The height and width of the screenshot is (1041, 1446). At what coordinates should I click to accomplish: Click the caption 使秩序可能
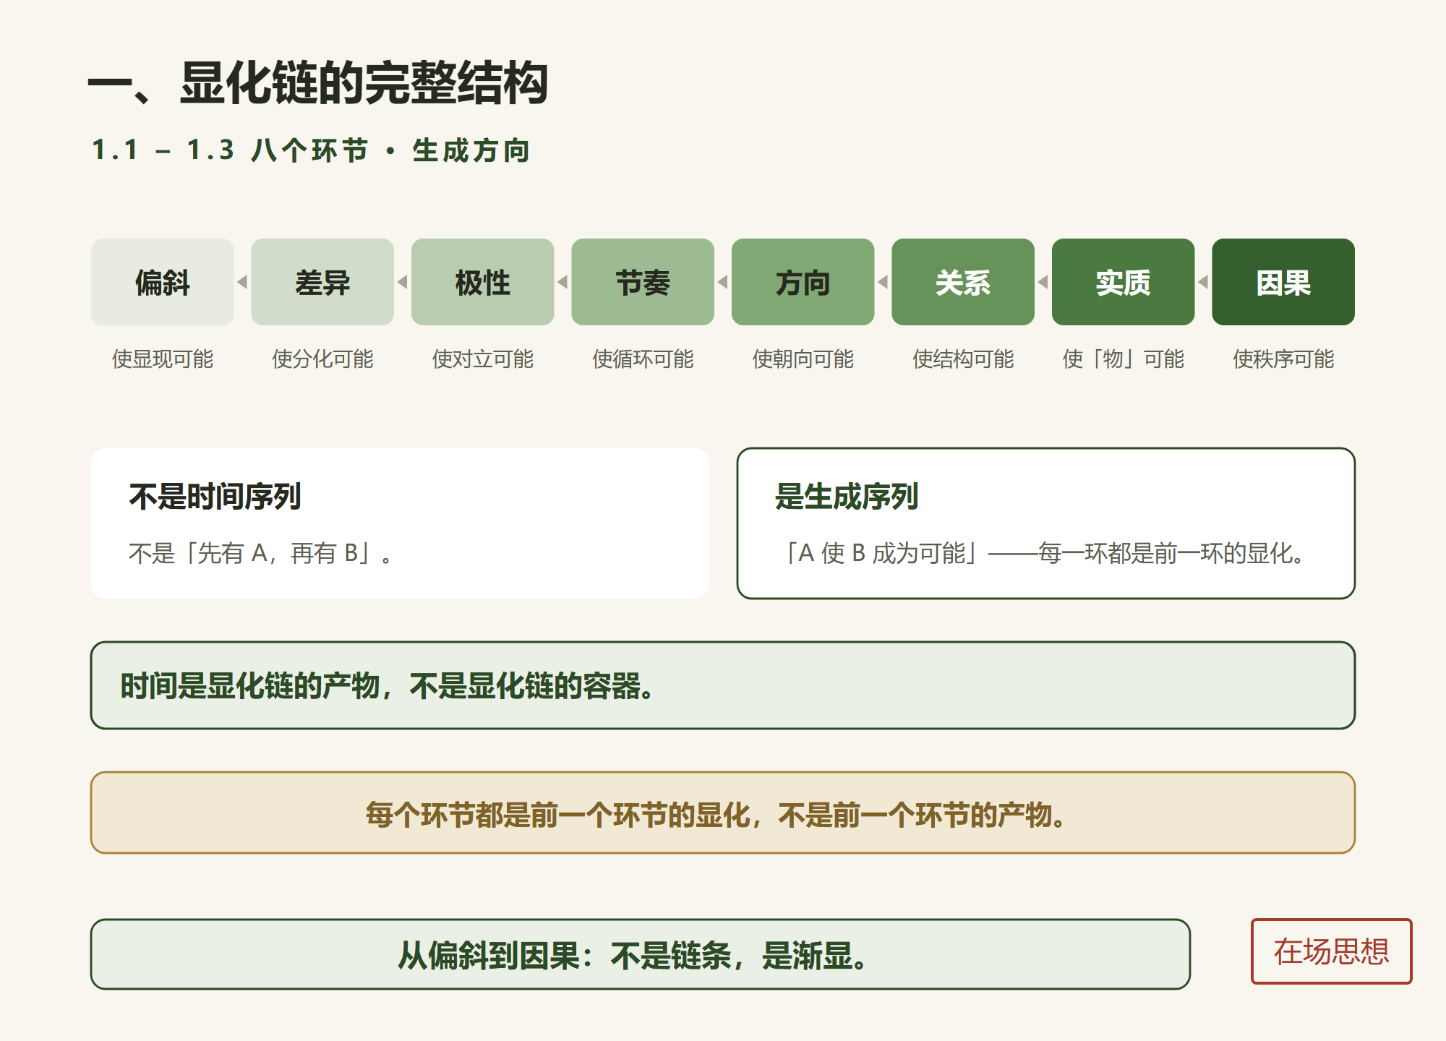click(1283, 359)
